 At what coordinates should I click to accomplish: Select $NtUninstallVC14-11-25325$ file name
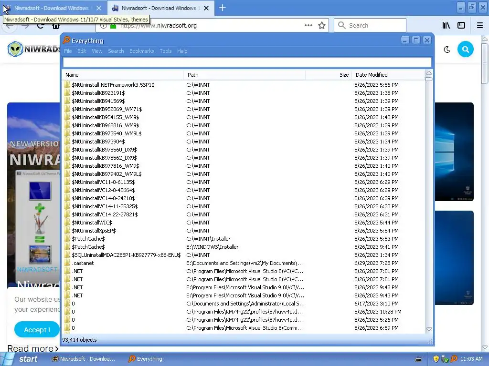(x=105, y=206)
